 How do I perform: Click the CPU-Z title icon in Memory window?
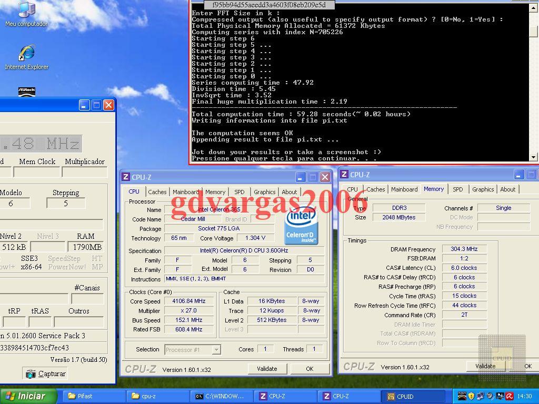344,175
